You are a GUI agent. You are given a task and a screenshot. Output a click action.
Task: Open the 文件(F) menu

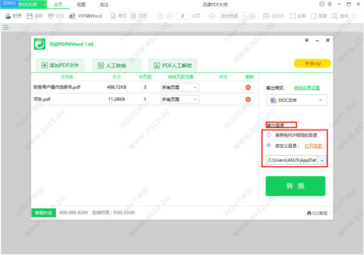[x=9, y=4]
